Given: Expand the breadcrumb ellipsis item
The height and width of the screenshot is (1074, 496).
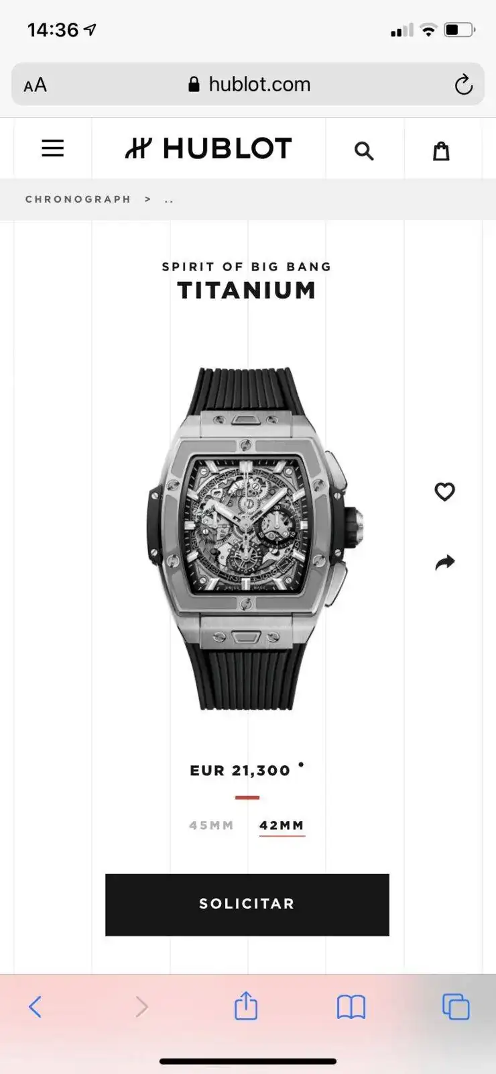Looking at the screenshot, I should (x=169, y=200).
